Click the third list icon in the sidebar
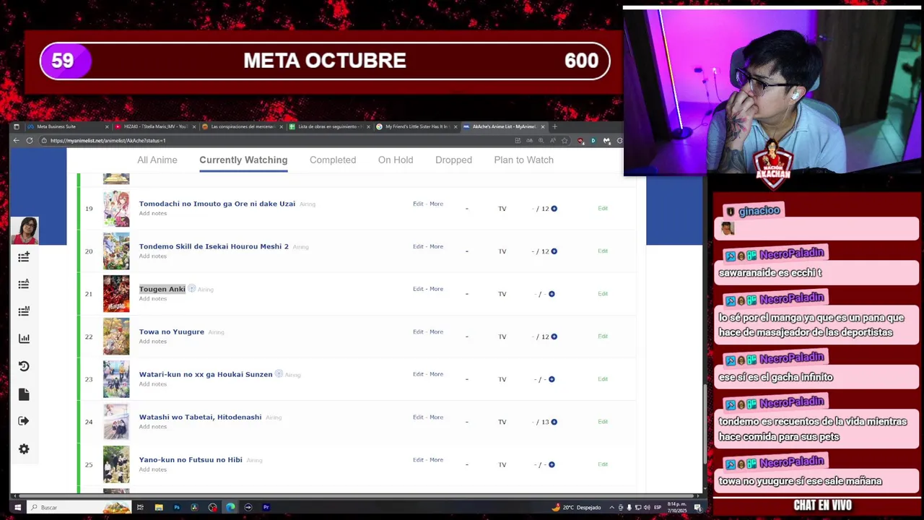This screenshot has height=520, width=924. tap(24, 311)
